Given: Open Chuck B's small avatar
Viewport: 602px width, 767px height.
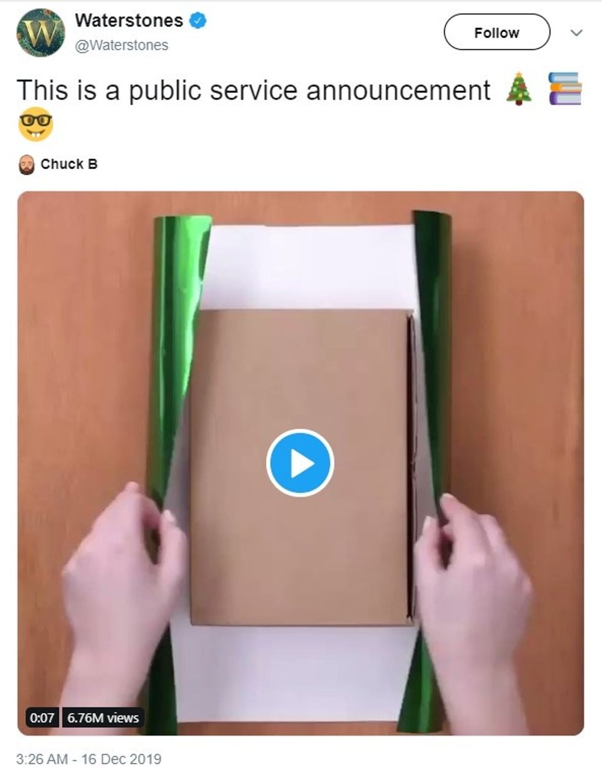Looking at the screenshot, I should [26, 164].
